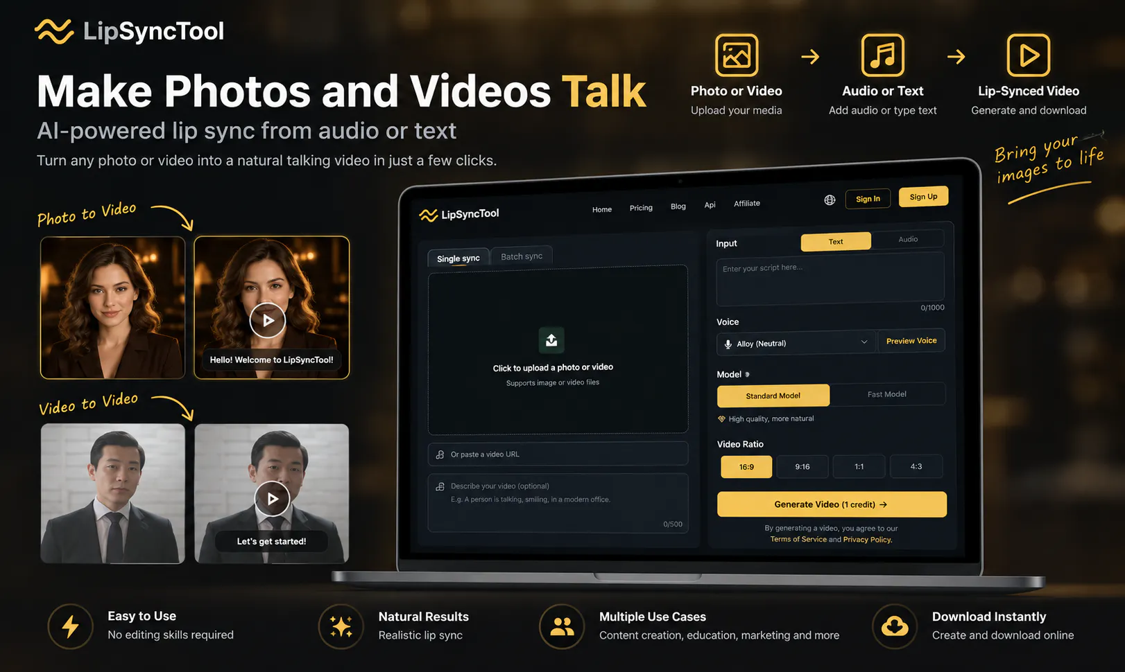Image resolution: width=1125 pixels, height=672 pixels.
Task: Open the Pricing page from the navbar
Action: 641,208
